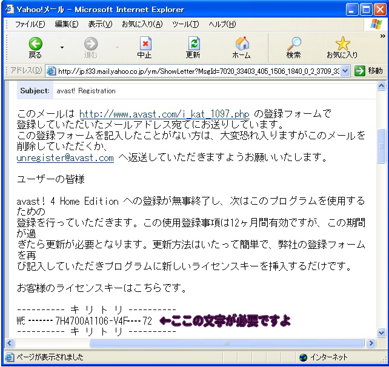The width and height of the screenshot is (389, 367).
Task: Click the horizontal scrollbar left arrow
Action: (10, 343)
